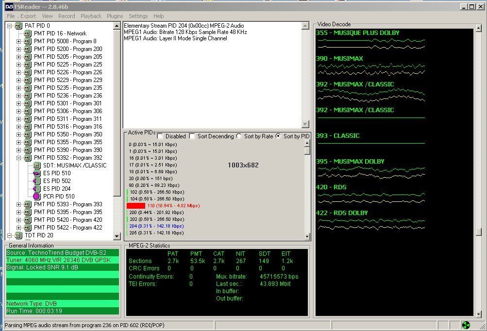Click the PMT icon next to Program 350

pyautogui.click(x=28, y=134)
